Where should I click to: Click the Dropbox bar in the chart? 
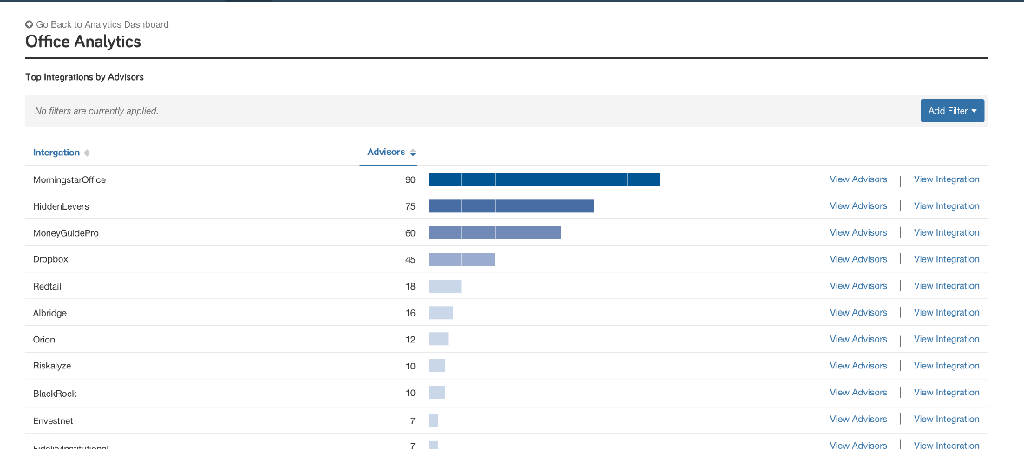pos(461,260)
